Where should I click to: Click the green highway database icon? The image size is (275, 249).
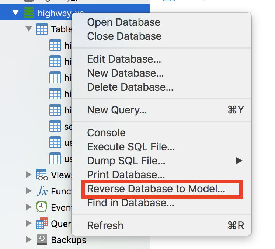point(28,13)
